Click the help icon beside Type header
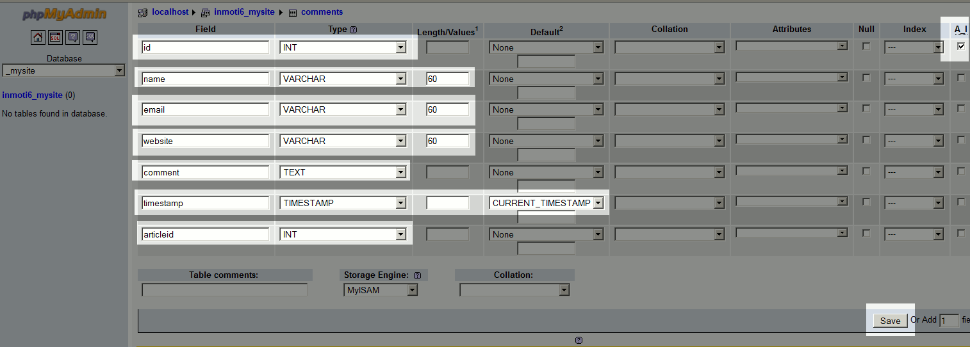Viewport: 970px width, 347px height. tap(354, 29)
